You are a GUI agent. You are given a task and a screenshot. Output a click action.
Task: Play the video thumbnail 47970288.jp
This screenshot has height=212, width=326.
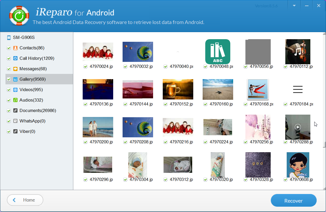coord(298,127)
